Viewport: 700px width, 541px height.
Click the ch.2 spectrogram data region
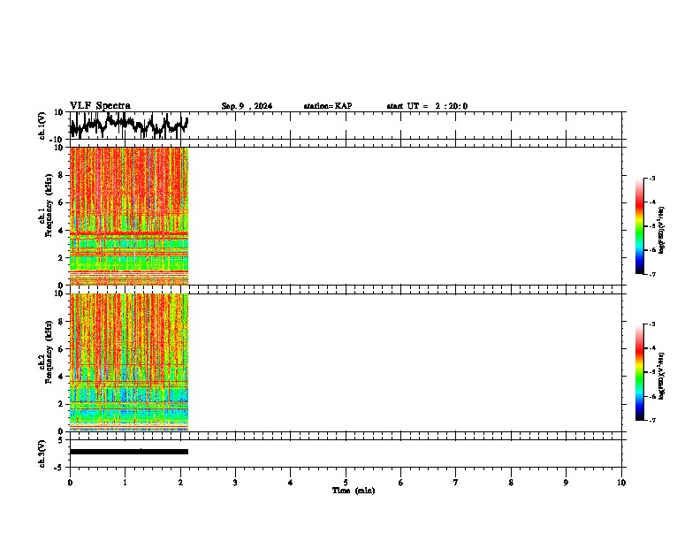(129, 362)
